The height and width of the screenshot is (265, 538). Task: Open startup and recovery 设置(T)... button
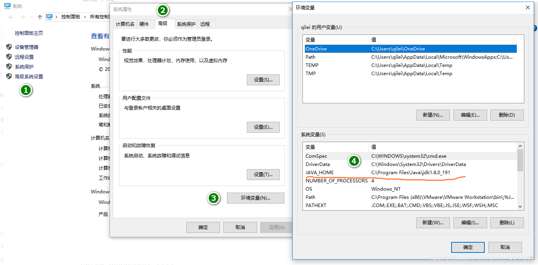[263, 175]
